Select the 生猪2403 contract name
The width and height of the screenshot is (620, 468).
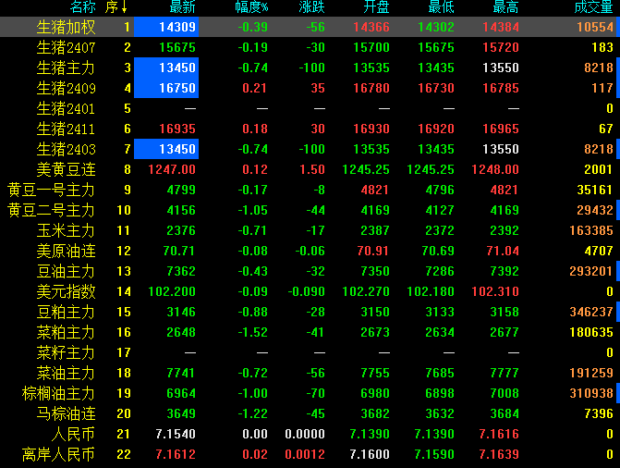(66, 149)
